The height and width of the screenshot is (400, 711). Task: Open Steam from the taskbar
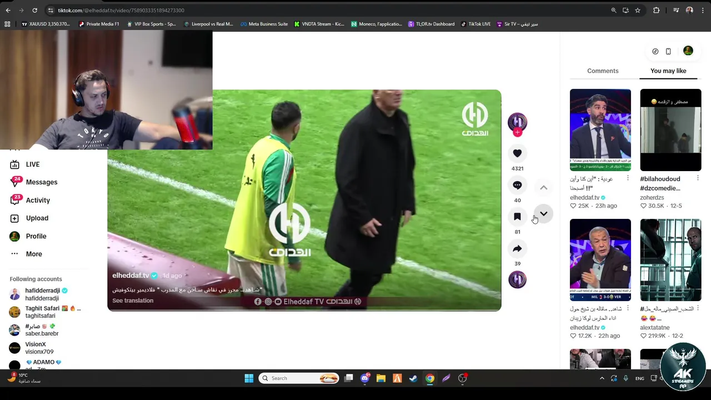click(x=413, y=378)
